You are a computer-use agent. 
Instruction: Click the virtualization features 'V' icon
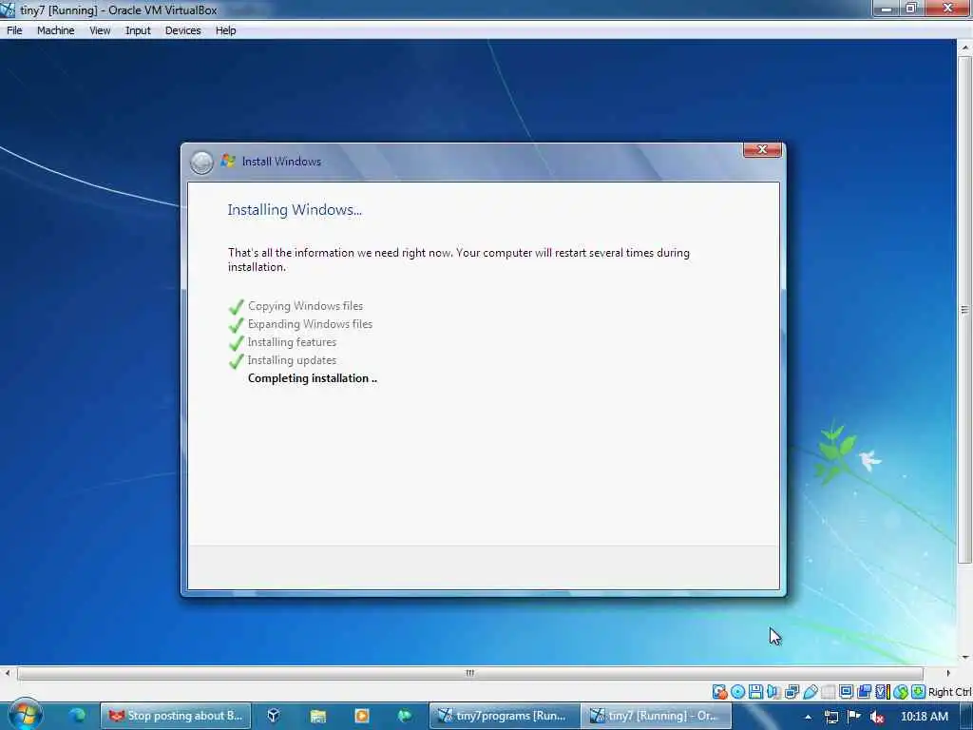pos(884,692)
